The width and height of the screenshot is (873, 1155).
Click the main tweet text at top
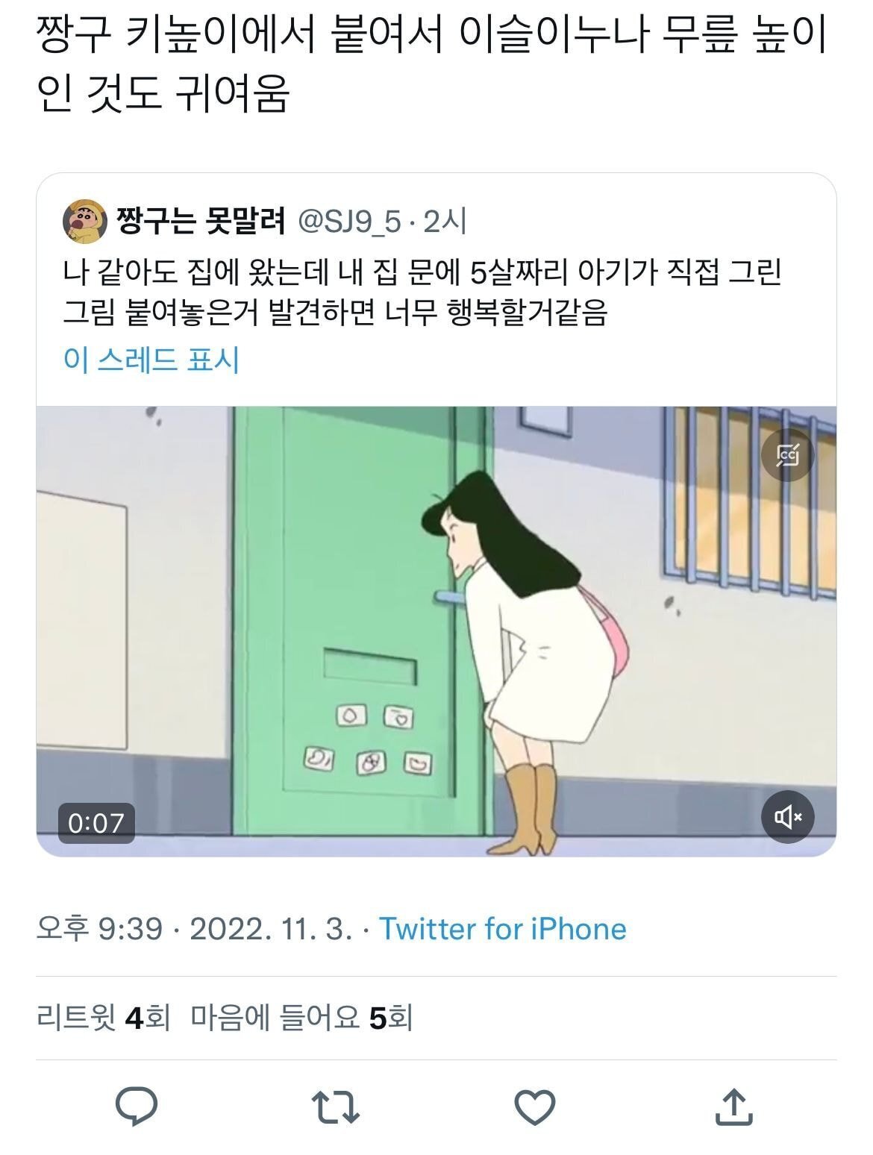coord(432,66)
